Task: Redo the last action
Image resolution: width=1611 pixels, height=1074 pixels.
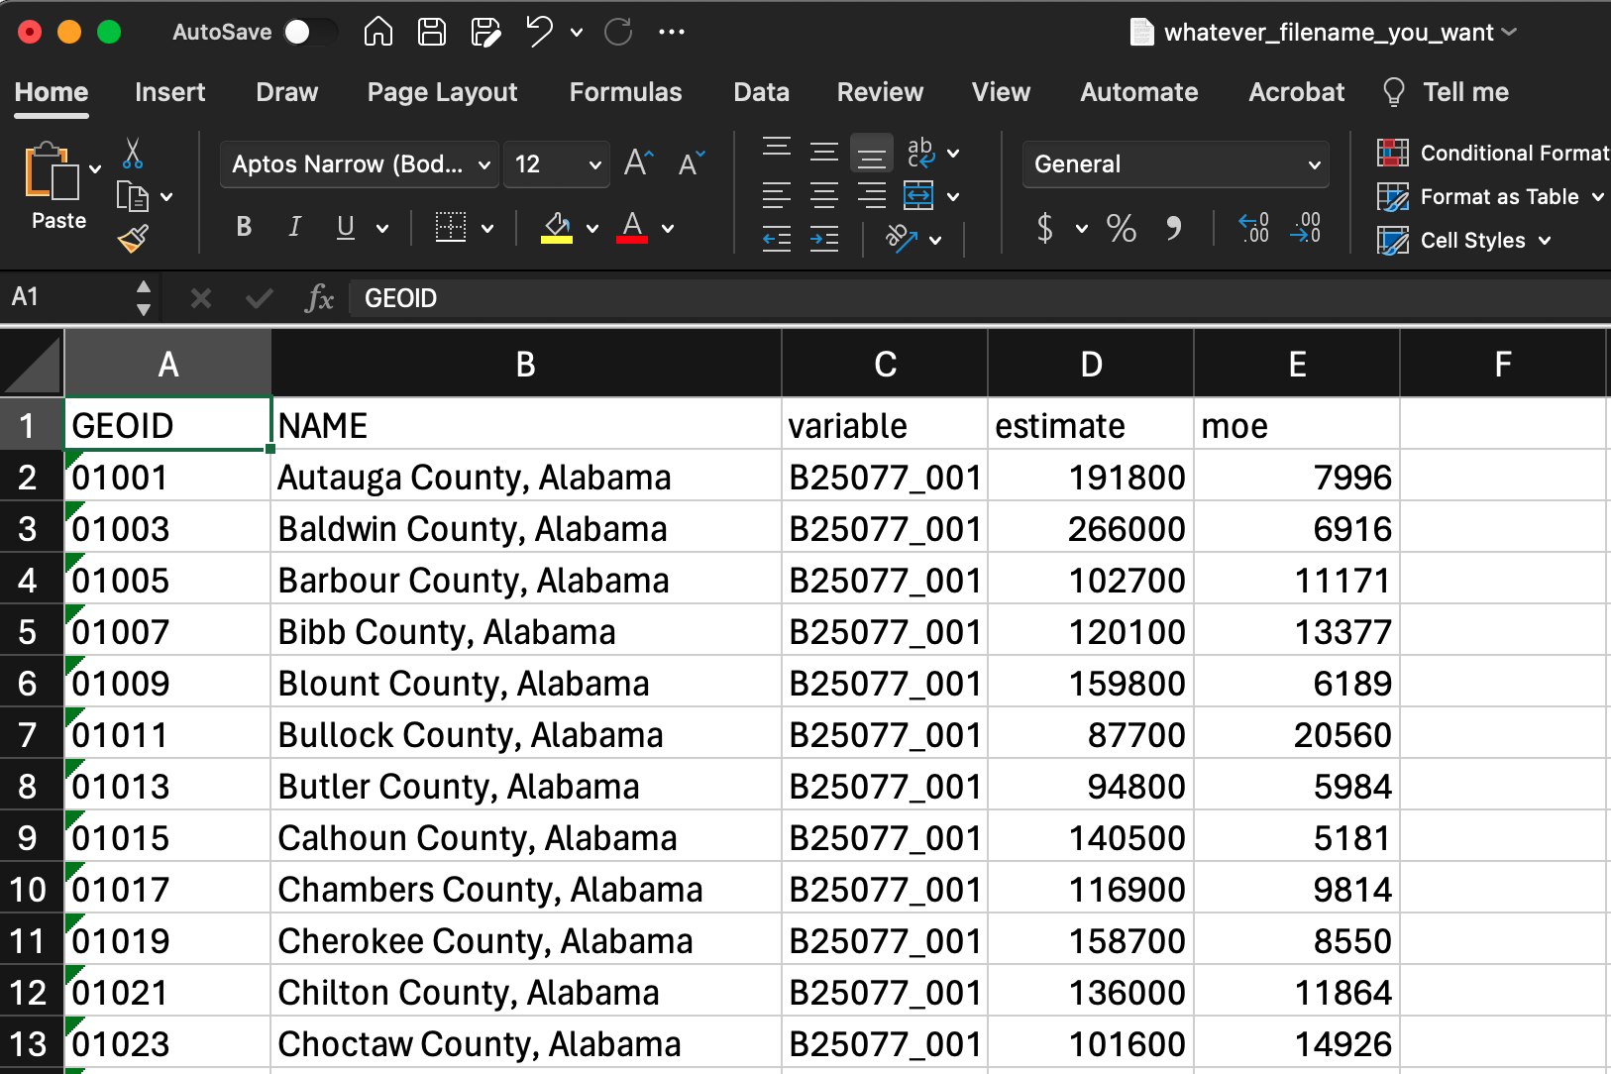Action: coord(618,32)
